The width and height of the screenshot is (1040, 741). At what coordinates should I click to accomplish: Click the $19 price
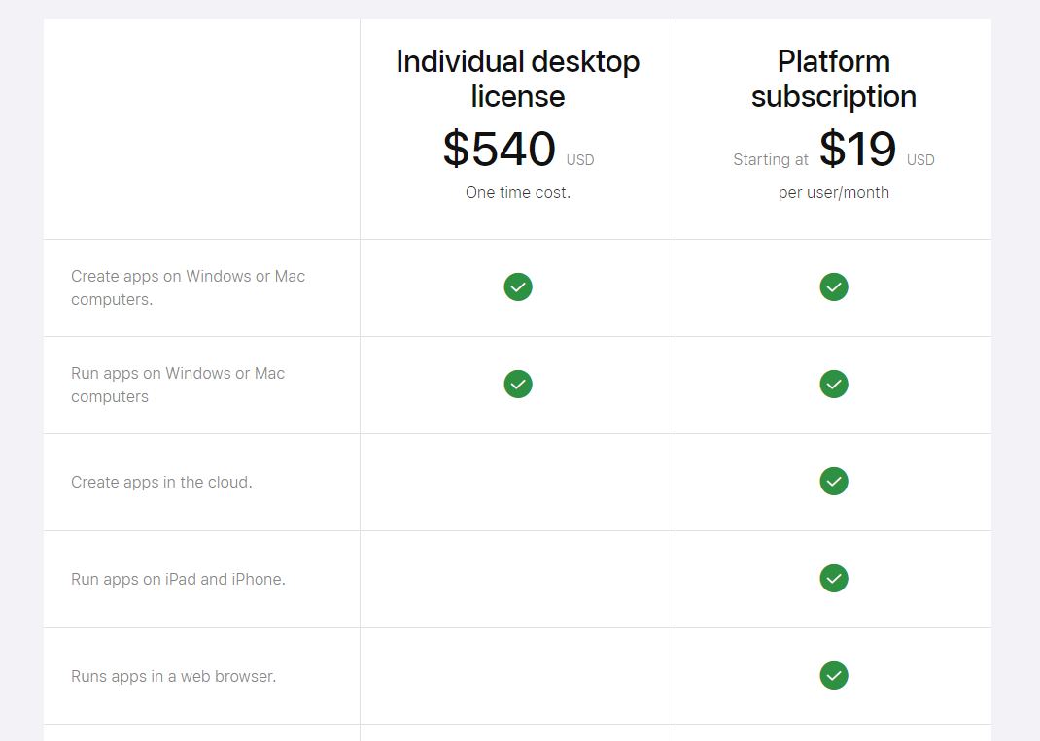(857, 149)
